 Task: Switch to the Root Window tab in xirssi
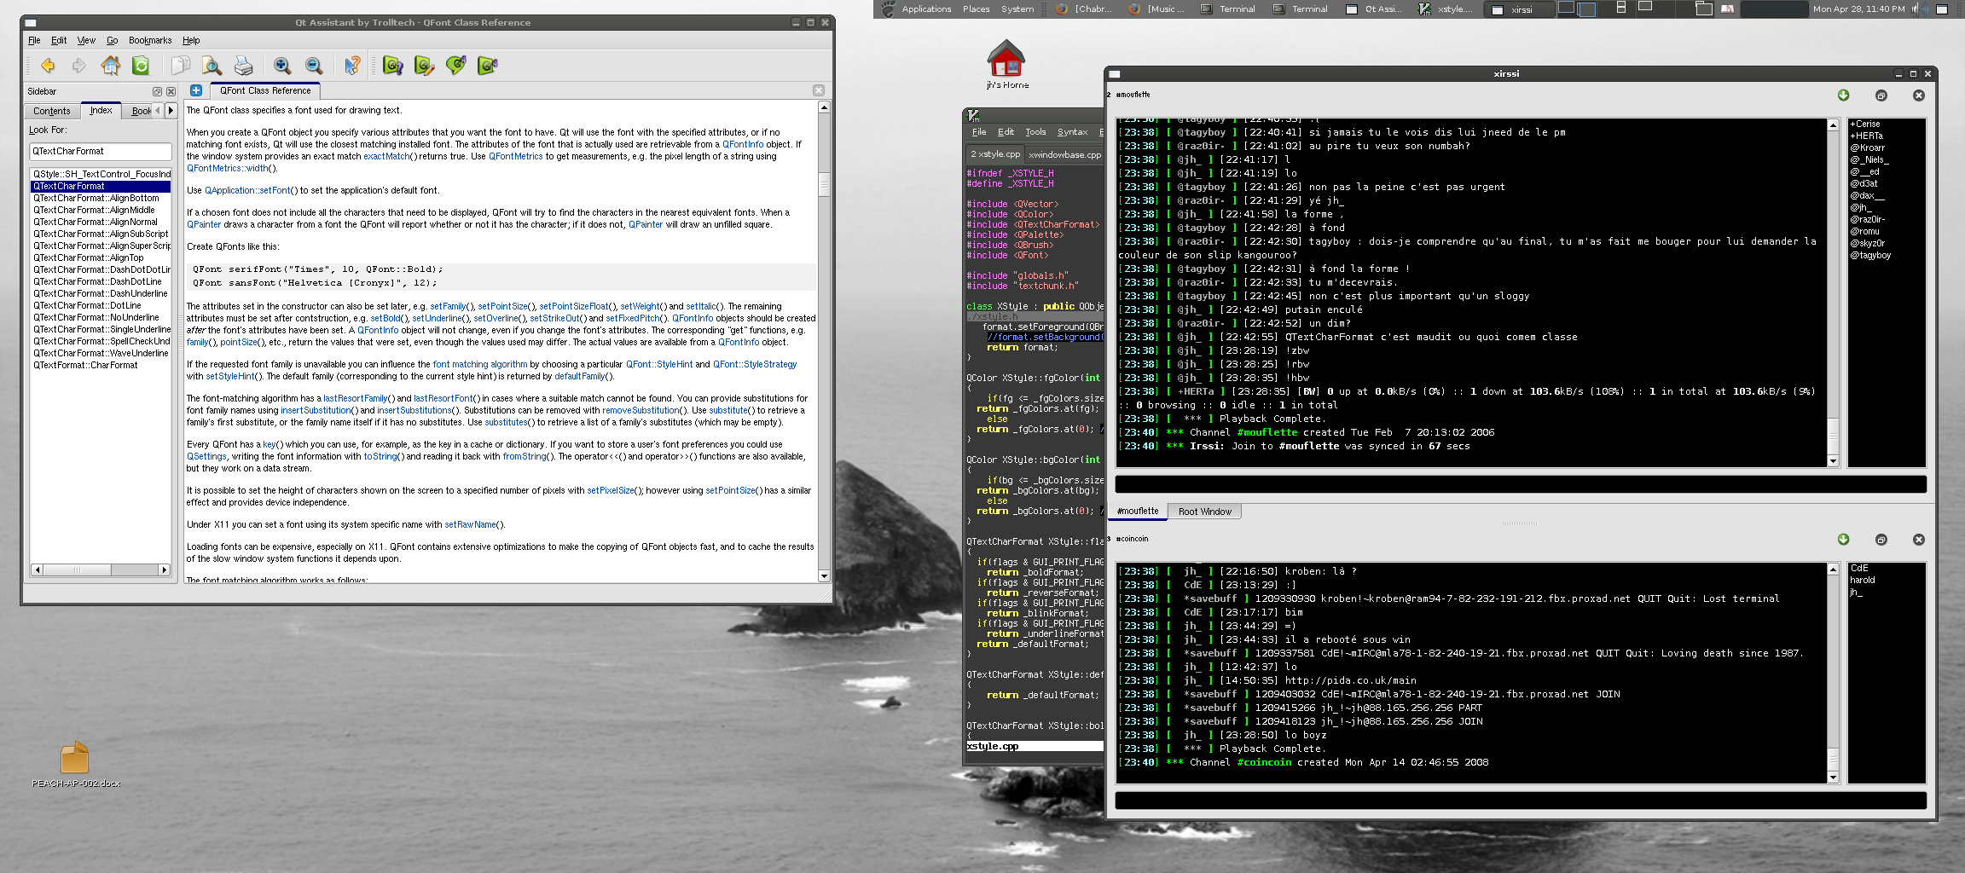(1204, 512)
